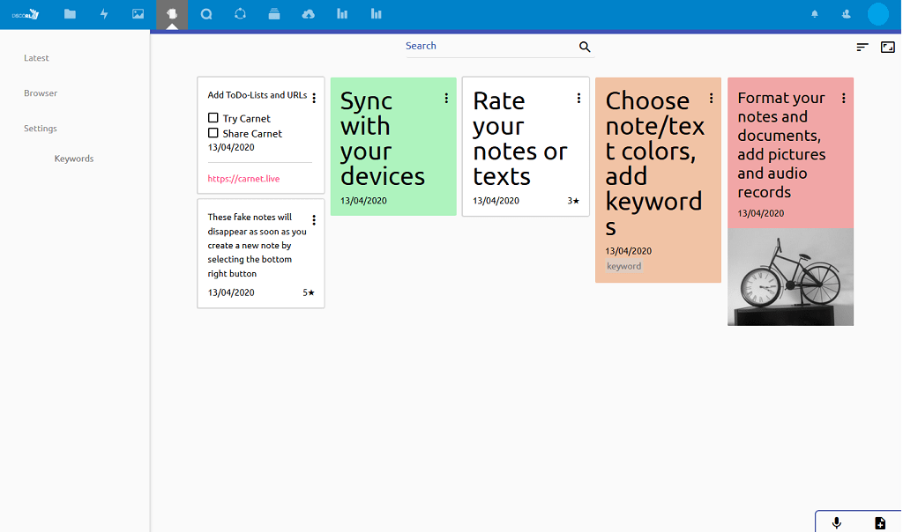Check the 'Try Carnet' checkbox
Screen dimensions: 903x532
pos(213,118)
